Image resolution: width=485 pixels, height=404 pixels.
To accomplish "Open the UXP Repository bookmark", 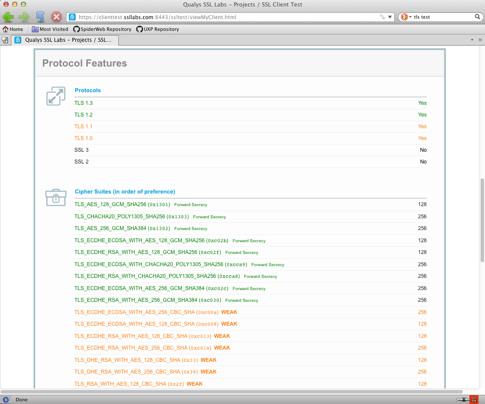I will 158,29.
